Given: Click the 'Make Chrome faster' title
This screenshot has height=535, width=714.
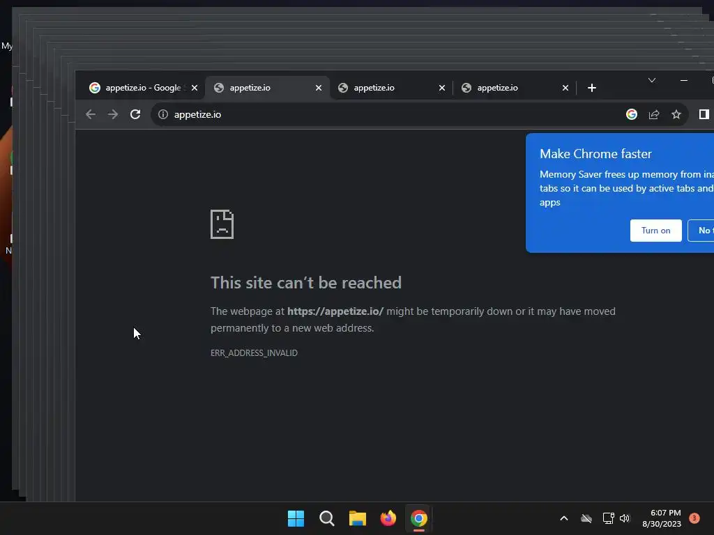Looking at the screenshot, I should point(595,154).
